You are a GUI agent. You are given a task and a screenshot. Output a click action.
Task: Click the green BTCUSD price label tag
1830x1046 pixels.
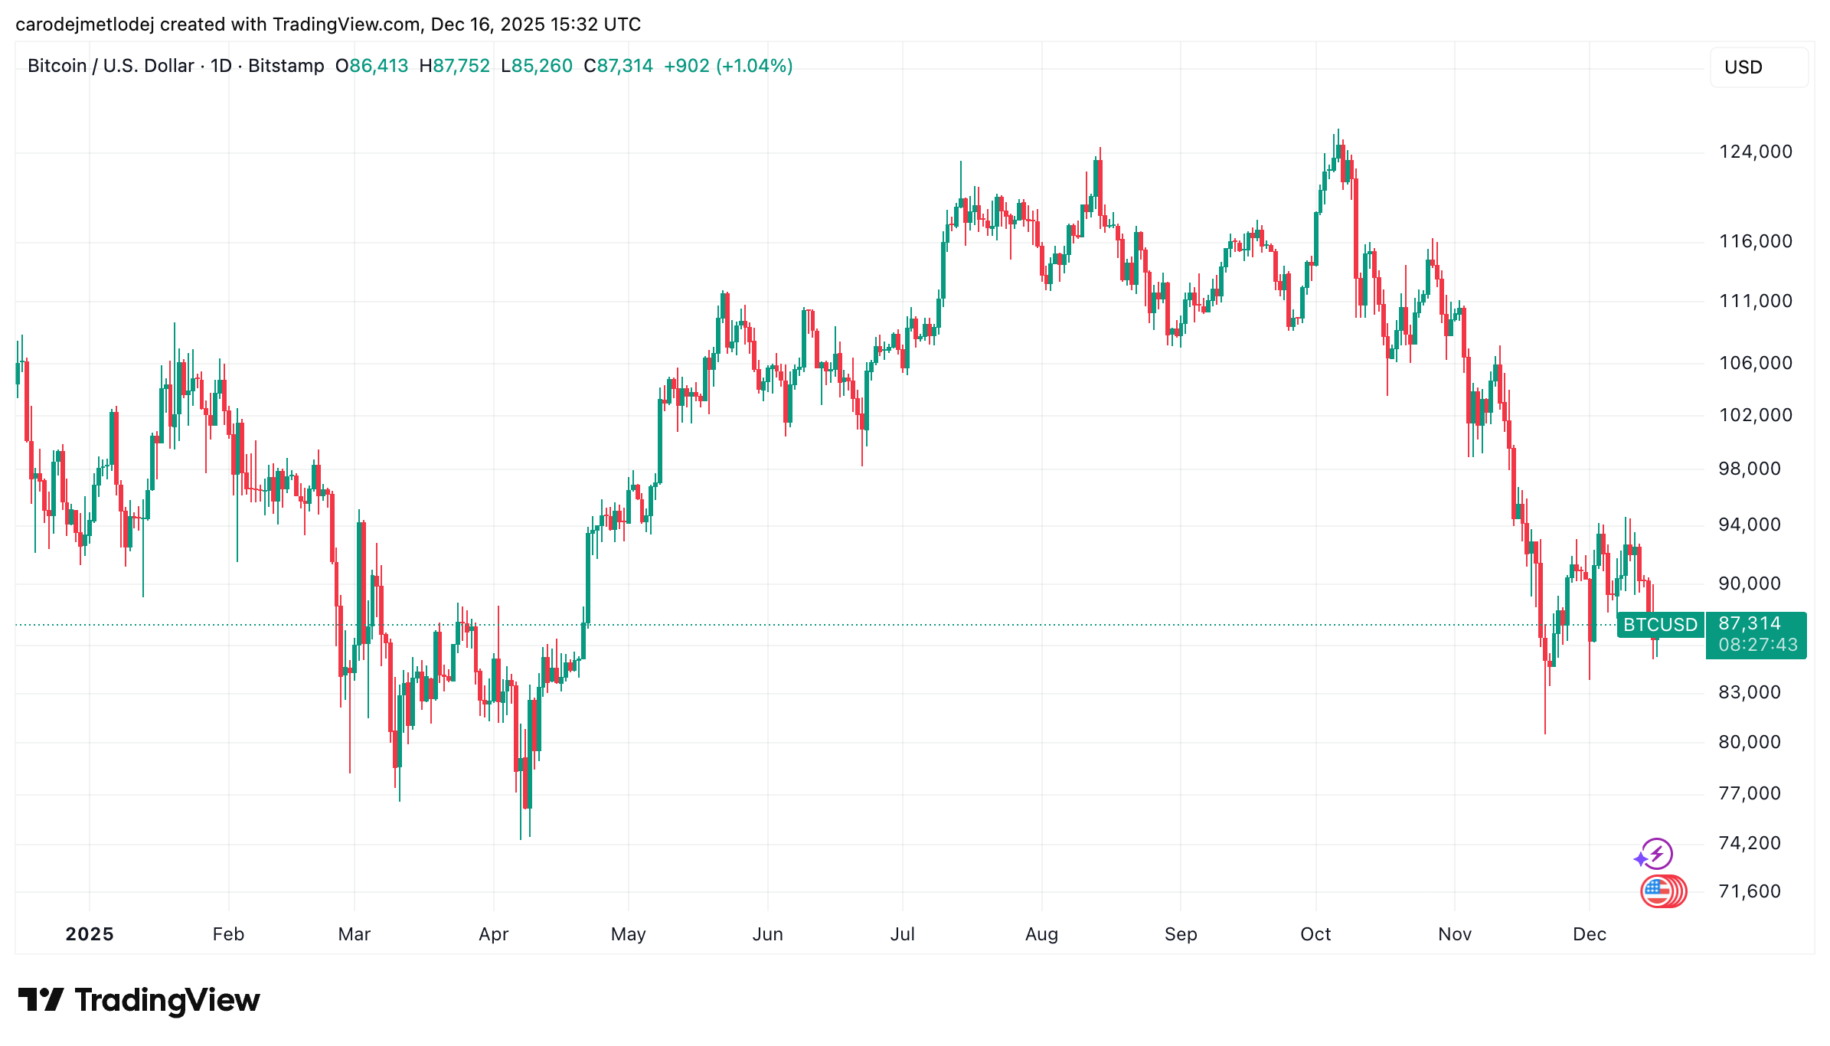click(x=1660, y=625)
